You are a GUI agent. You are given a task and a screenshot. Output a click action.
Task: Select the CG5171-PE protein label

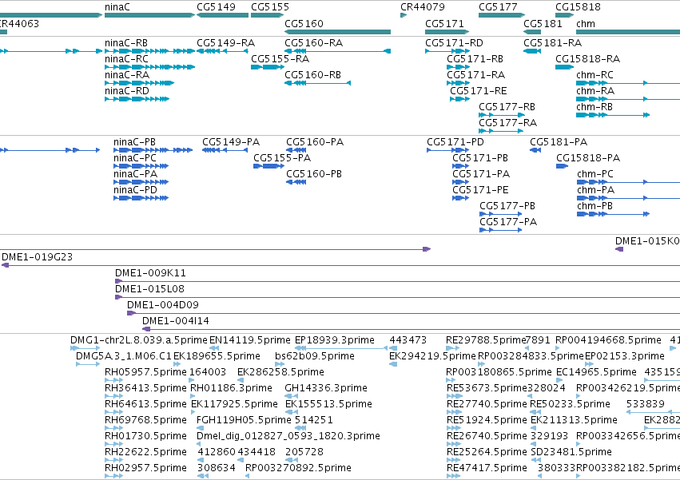click(x=480, y=190)
